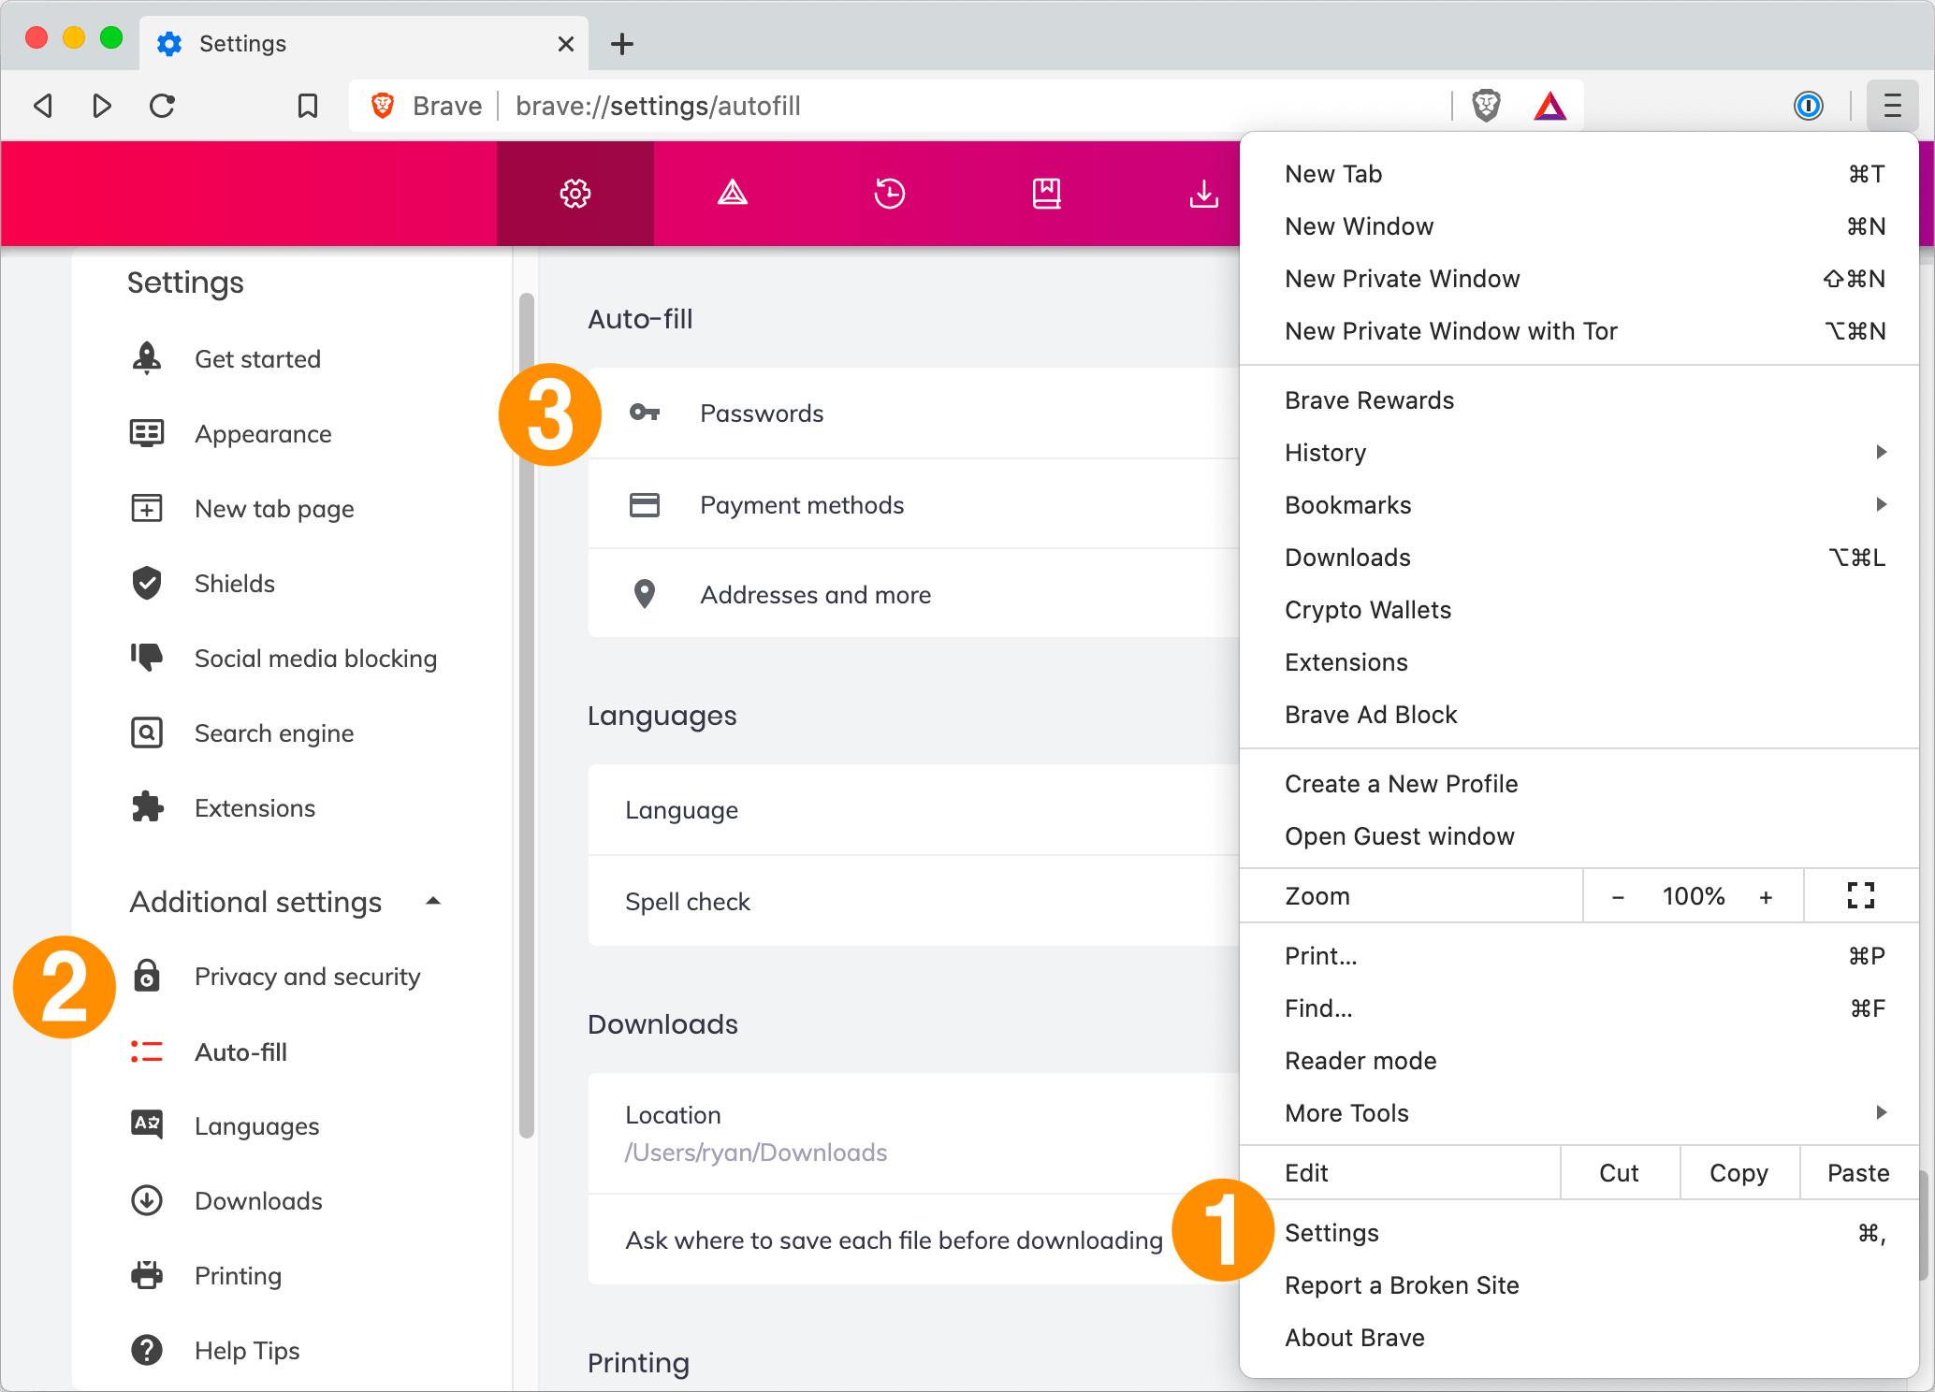Collapse the Additional settings section

(432, 901)
